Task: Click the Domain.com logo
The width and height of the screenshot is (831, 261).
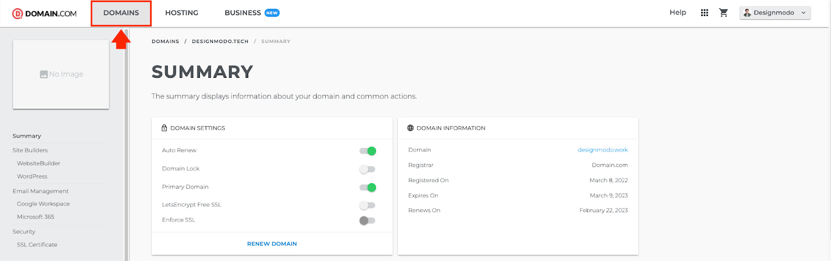Action: (x=45, y=13)
